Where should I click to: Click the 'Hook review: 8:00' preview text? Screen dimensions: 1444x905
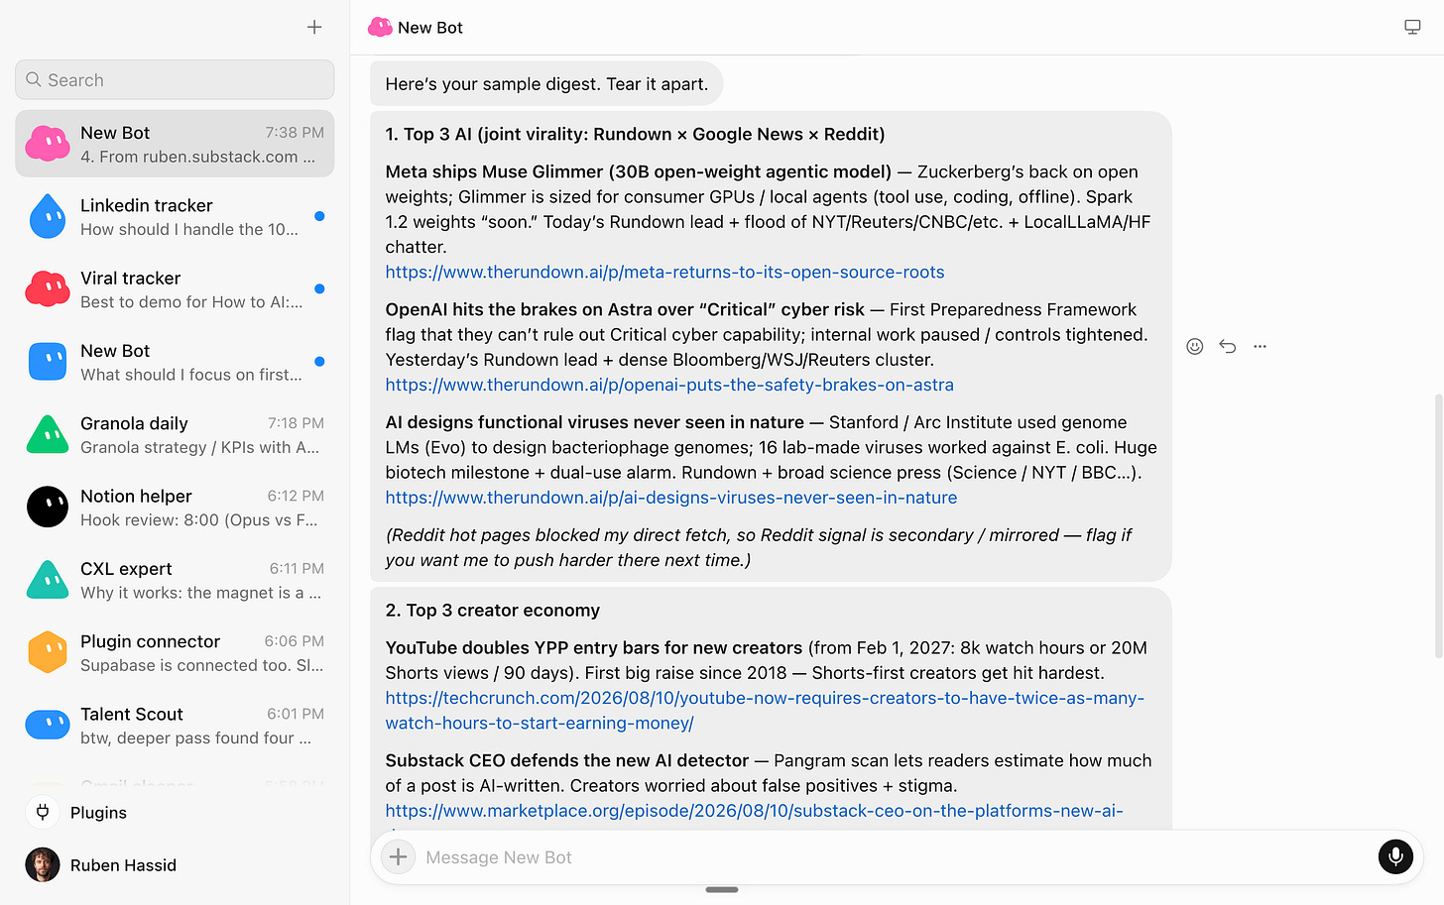(199, 519)
